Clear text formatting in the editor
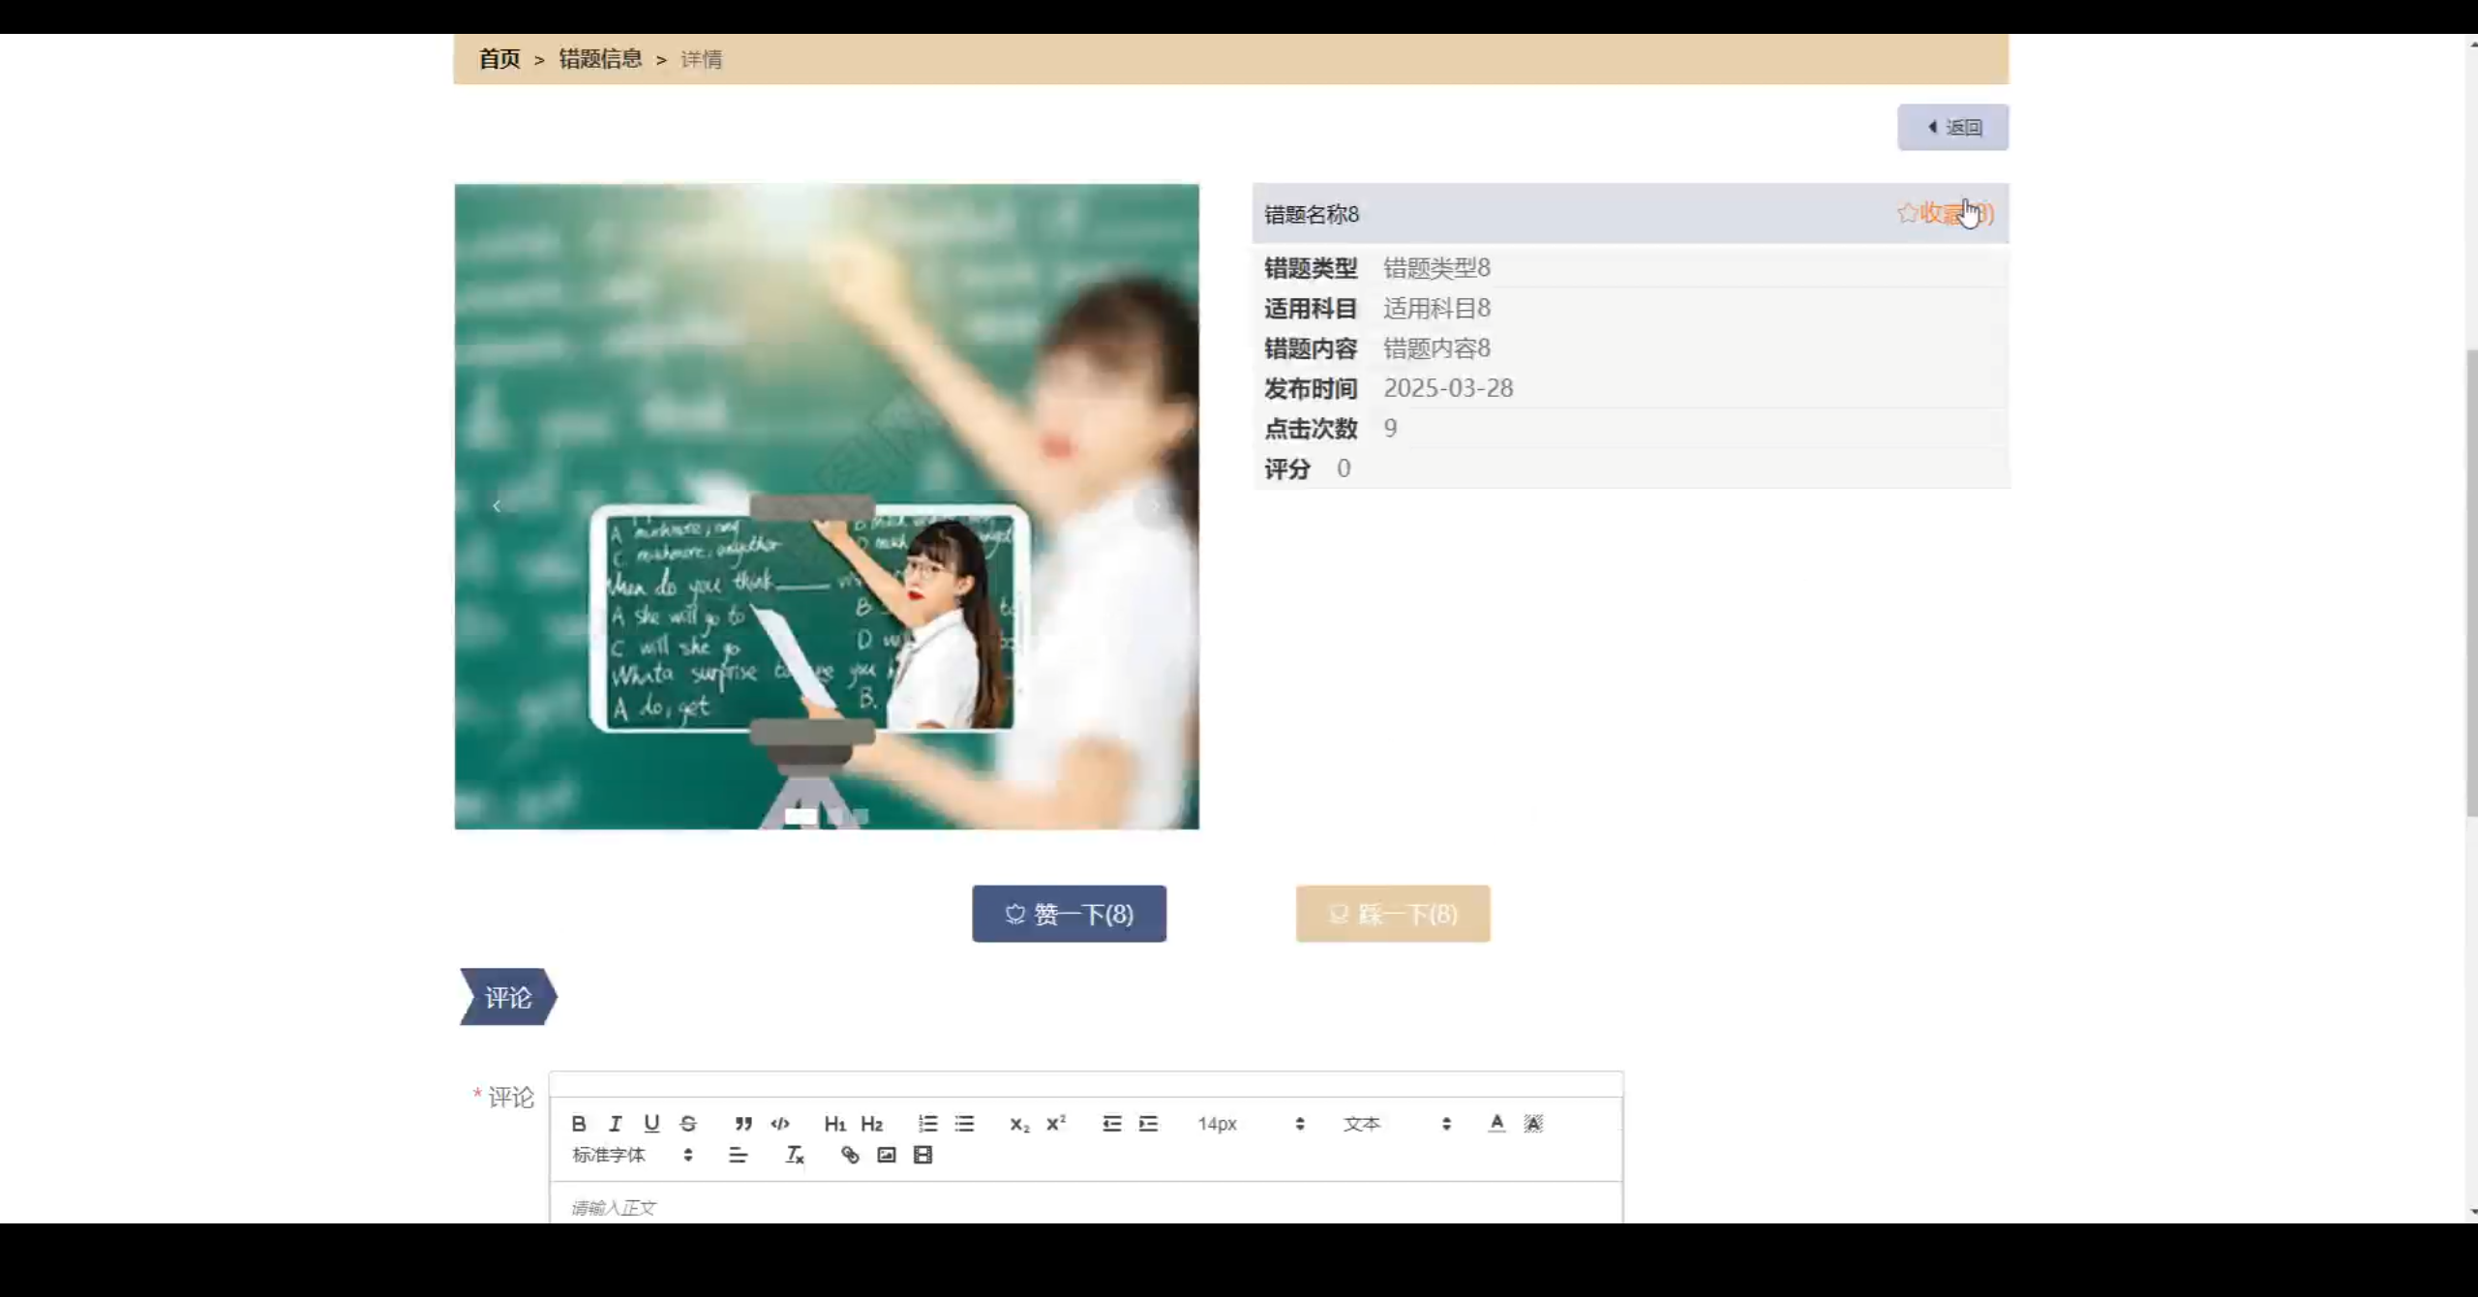Image resolution: width=2478 pixels, height=1297 pixels. click(x=795, y=1155)
